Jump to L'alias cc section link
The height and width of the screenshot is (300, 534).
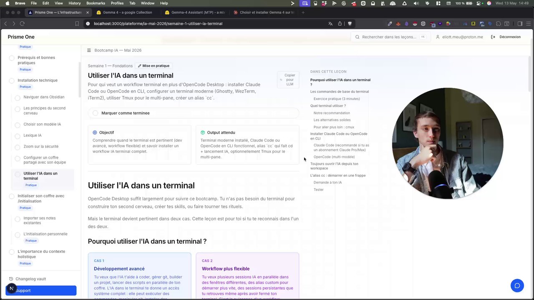click(338, 175)
